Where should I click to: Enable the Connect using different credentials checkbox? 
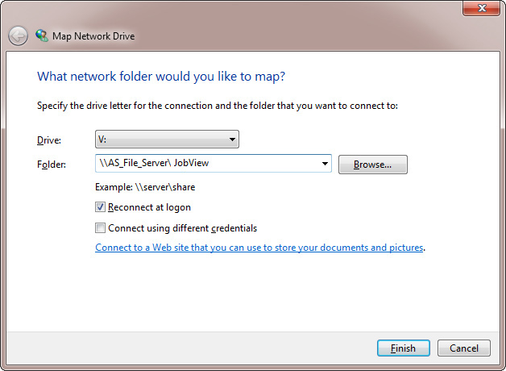(x=101, y=228)
